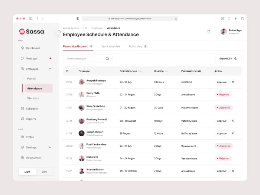
Task: Expand the Settings menu chevron
Action: tap(50, 147)
